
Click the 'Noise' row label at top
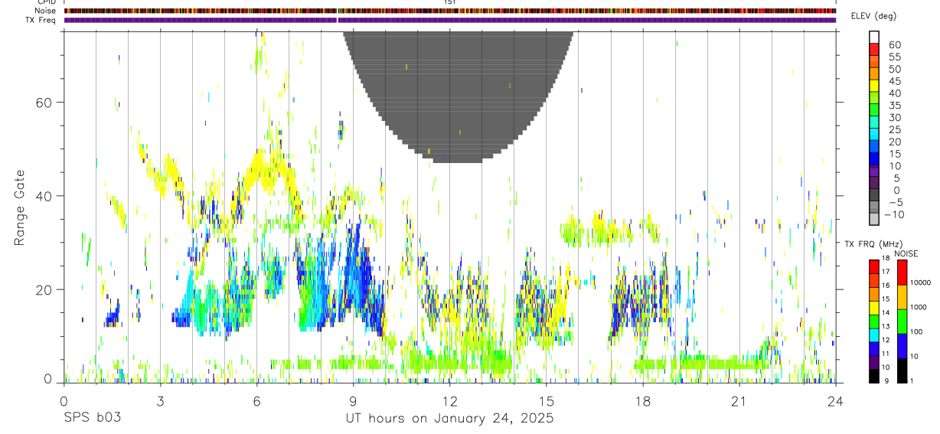click(x=47, y=11)
